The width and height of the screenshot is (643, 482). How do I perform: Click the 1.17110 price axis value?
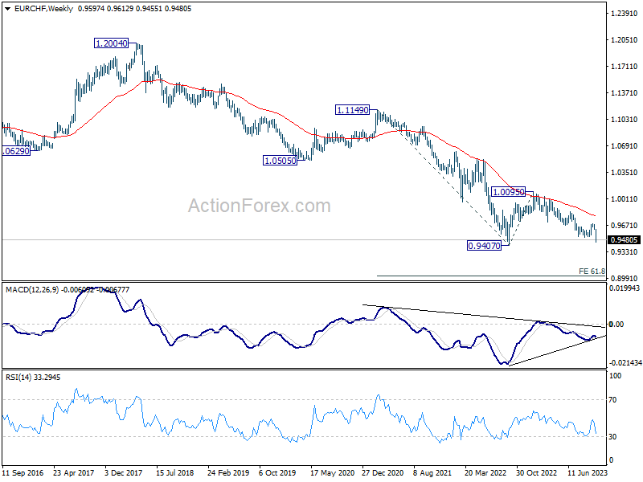tap(625, 67)
